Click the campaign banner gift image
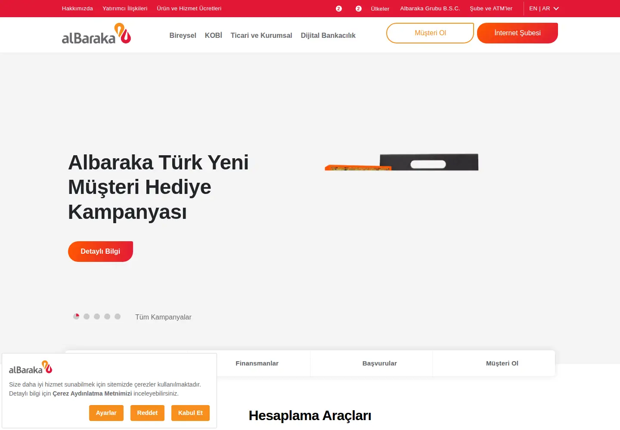Viewport: 620px width, 430px height. pyautogui.click(x=401, y=162)
